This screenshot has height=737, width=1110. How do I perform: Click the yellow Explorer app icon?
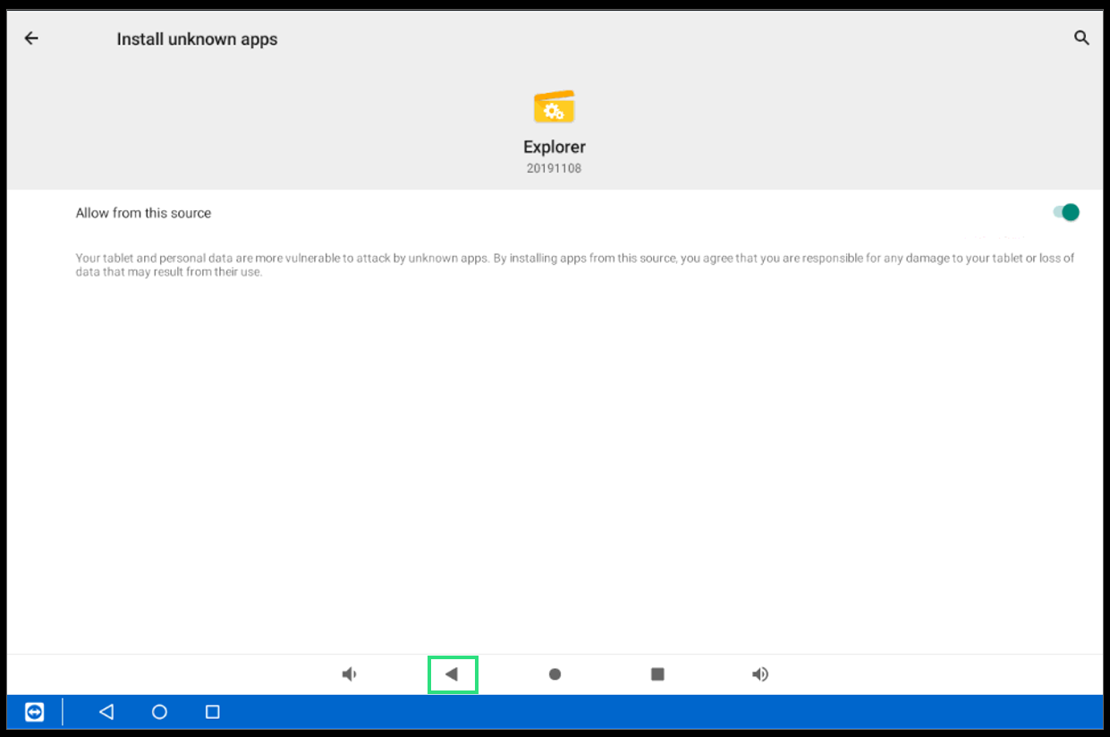tap(554, 107)
